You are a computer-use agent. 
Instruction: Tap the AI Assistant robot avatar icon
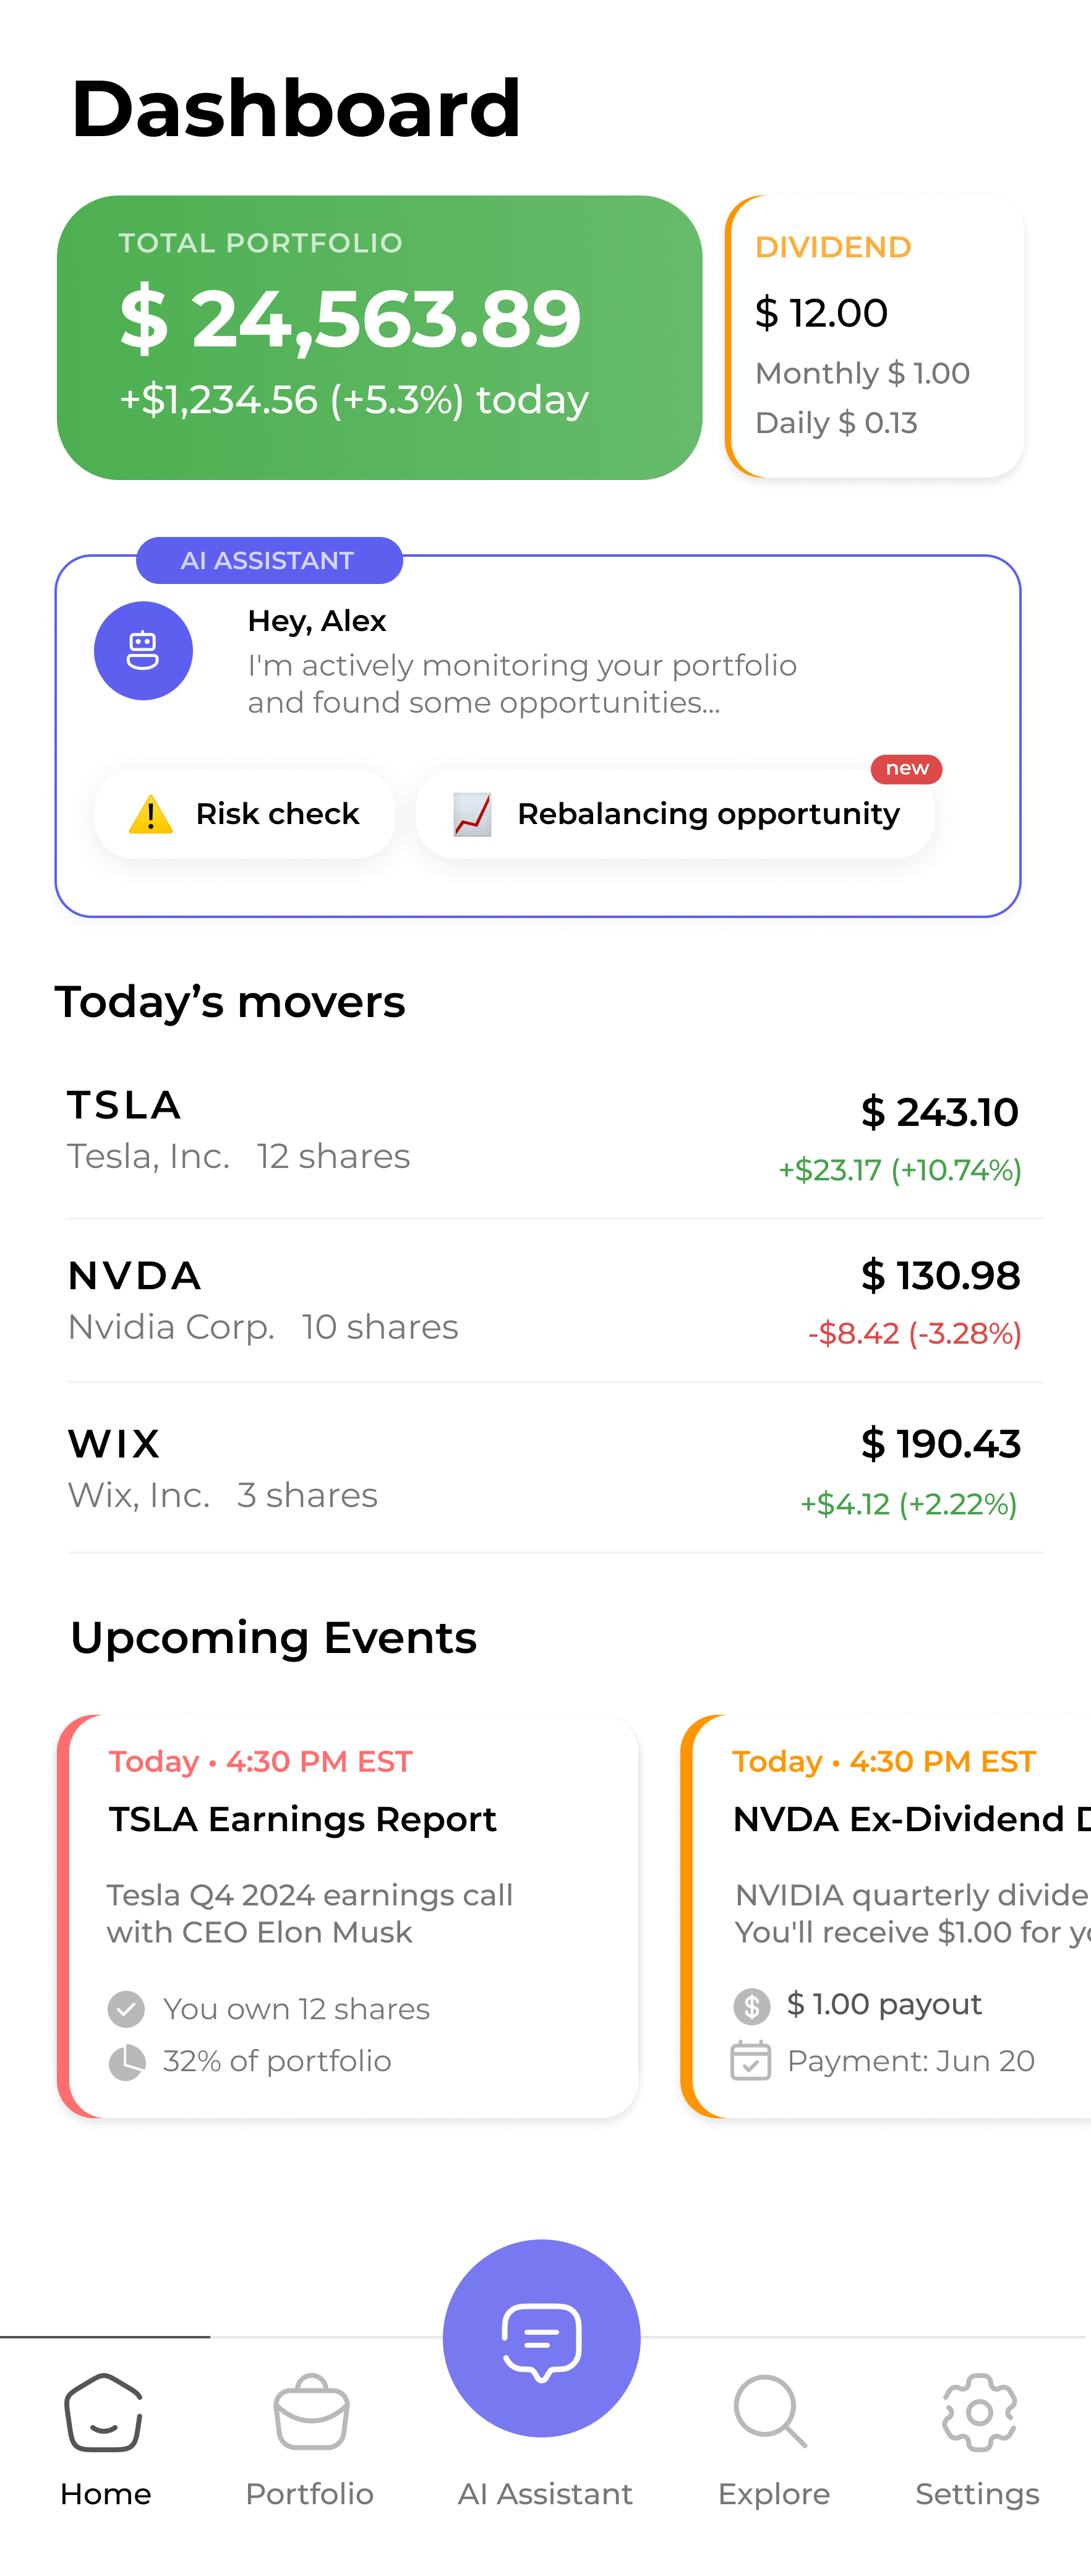pyautogui.click(x=143, y=651)
